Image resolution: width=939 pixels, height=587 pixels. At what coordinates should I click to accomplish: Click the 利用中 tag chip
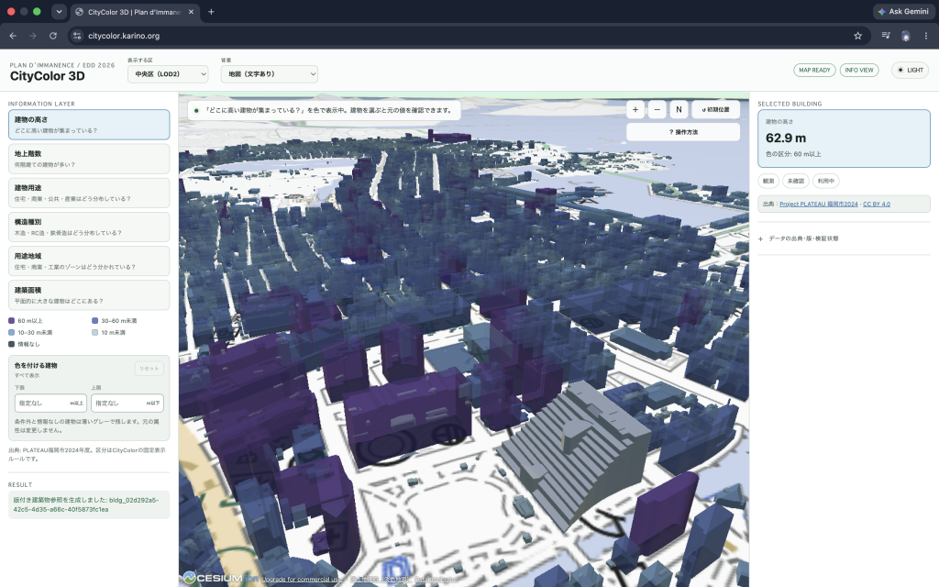(826, 181)
